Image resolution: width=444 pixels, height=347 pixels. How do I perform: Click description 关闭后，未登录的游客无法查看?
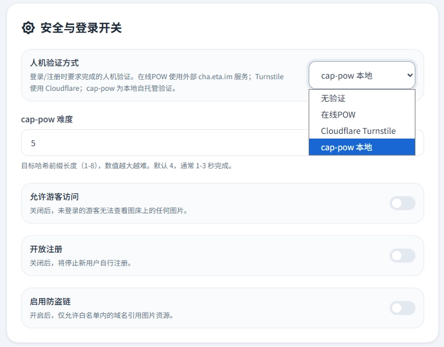pyautogui.click(x=109, y=211)
